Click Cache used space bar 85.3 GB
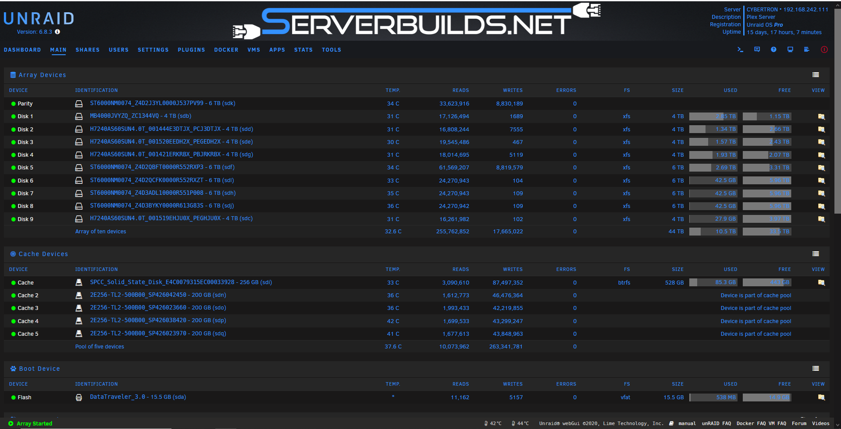This screenshot has height=429, width=841. pyautogui.click(x=713, y=282)
